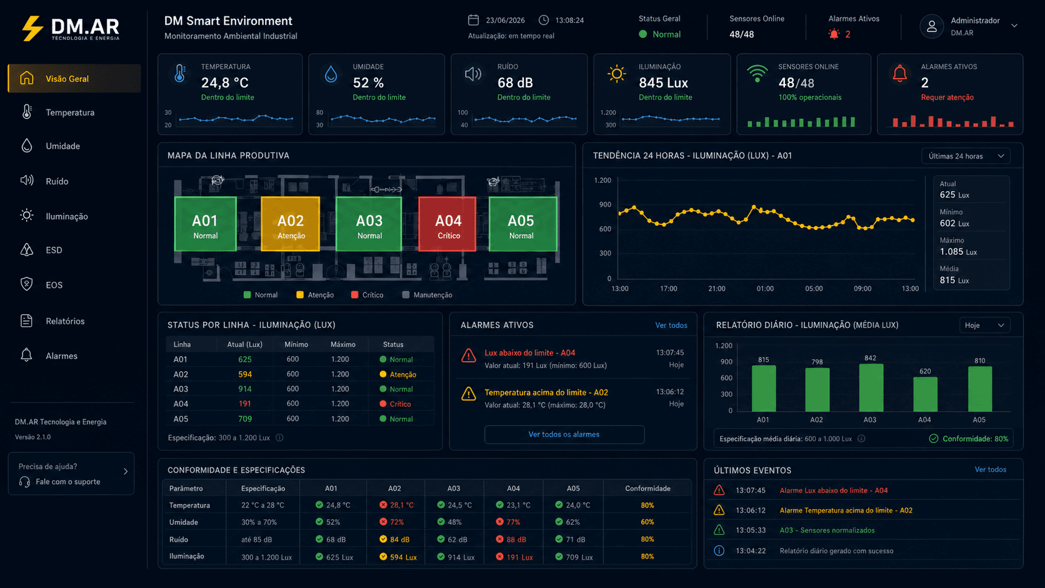Click the 594 value in the A02 status row
Screen dimensions: 1045x588
click(245, 374)
